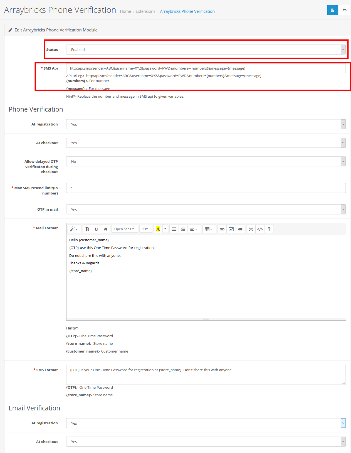Click the yellow highlight color A button
This screenshot has width=351, height=453.
click(x=158, y=229)
